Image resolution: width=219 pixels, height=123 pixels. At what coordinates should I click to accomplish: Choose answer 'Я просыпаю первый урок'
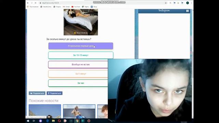point(81,46)
